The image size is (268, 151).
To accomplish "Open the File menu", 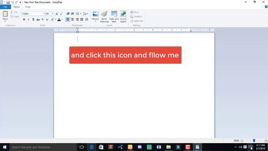I will click(5, 7).
